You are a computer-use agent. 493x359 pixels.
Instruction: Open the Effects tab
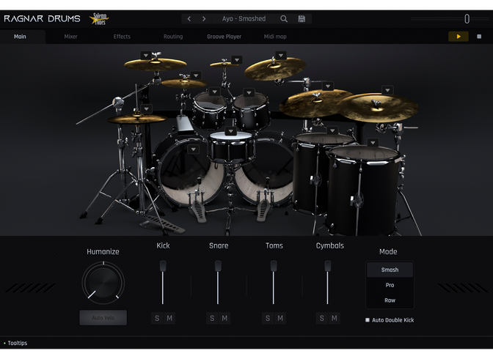[122, 37]
